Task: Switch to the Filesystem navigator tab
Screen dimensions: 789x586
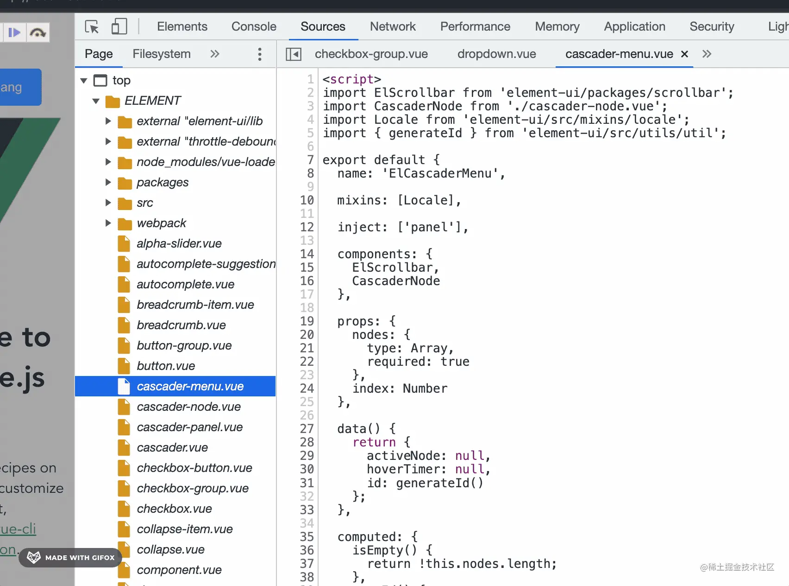Action: tap(162, 54)
